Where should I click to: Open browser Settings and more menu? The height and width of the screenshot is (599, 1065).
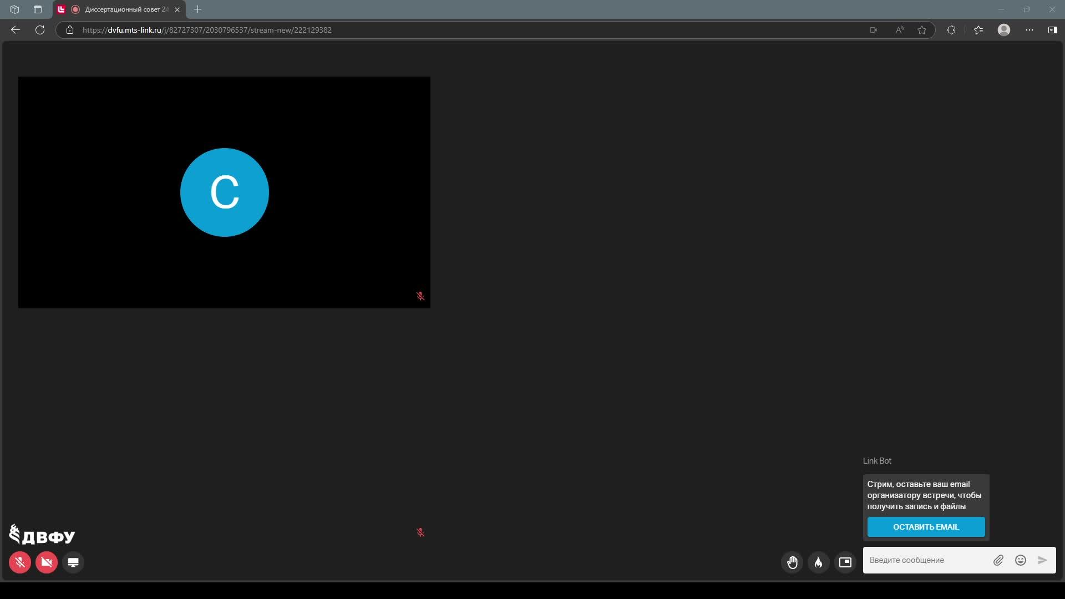pos(1029,30)
